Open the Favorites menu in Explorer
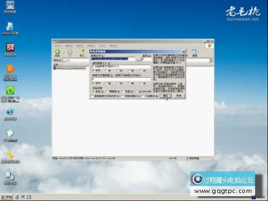The image size is (268, 201). click(x=91, y=46)
